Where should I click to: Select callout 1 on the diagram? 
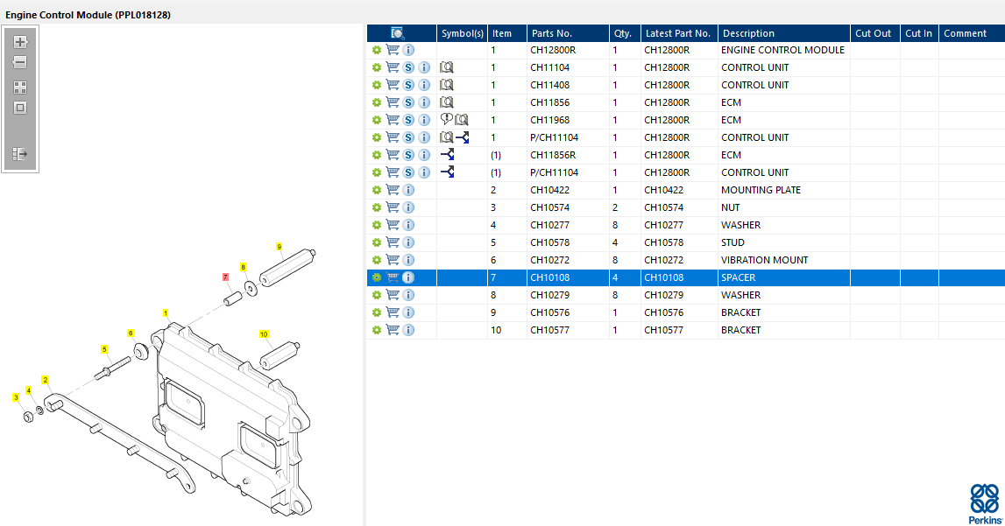[x=166, y=313]
